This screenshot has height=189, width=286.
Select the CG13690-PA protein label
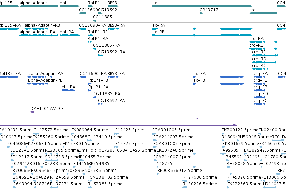click(93, 74)
